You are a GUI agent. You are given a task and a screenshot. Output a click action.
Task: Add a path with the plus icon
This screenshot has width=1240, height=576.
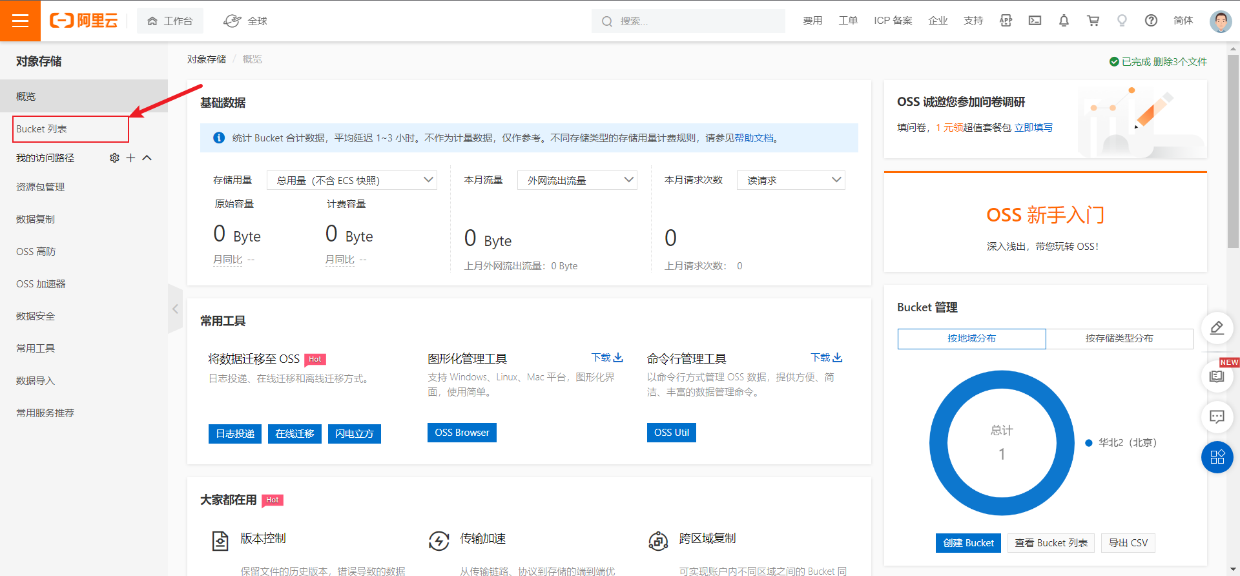pyautogui.click(x=130, y=158)
